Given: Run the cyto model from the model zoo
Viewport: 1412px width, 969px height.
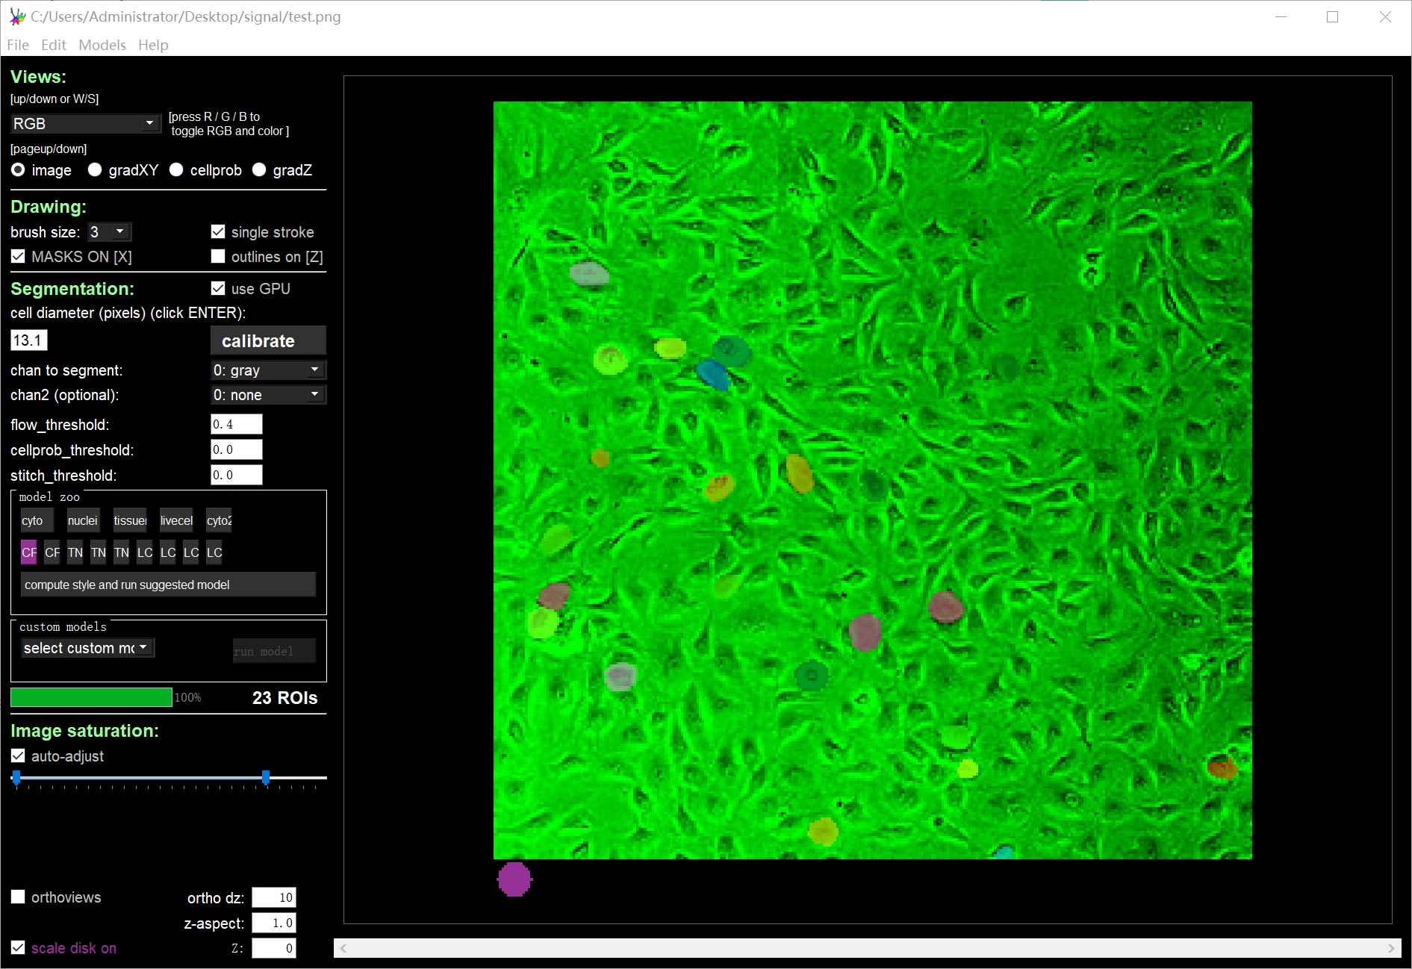Looking at the screenshot, I should pyautogui.click(x=37, y=520).
